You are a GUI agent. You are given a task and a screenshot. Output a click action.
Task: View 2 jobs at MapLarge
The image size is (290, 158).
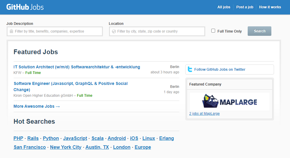[204, 114]
